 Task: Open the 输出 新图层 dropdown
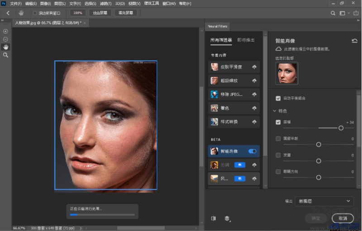coord(324,201)
